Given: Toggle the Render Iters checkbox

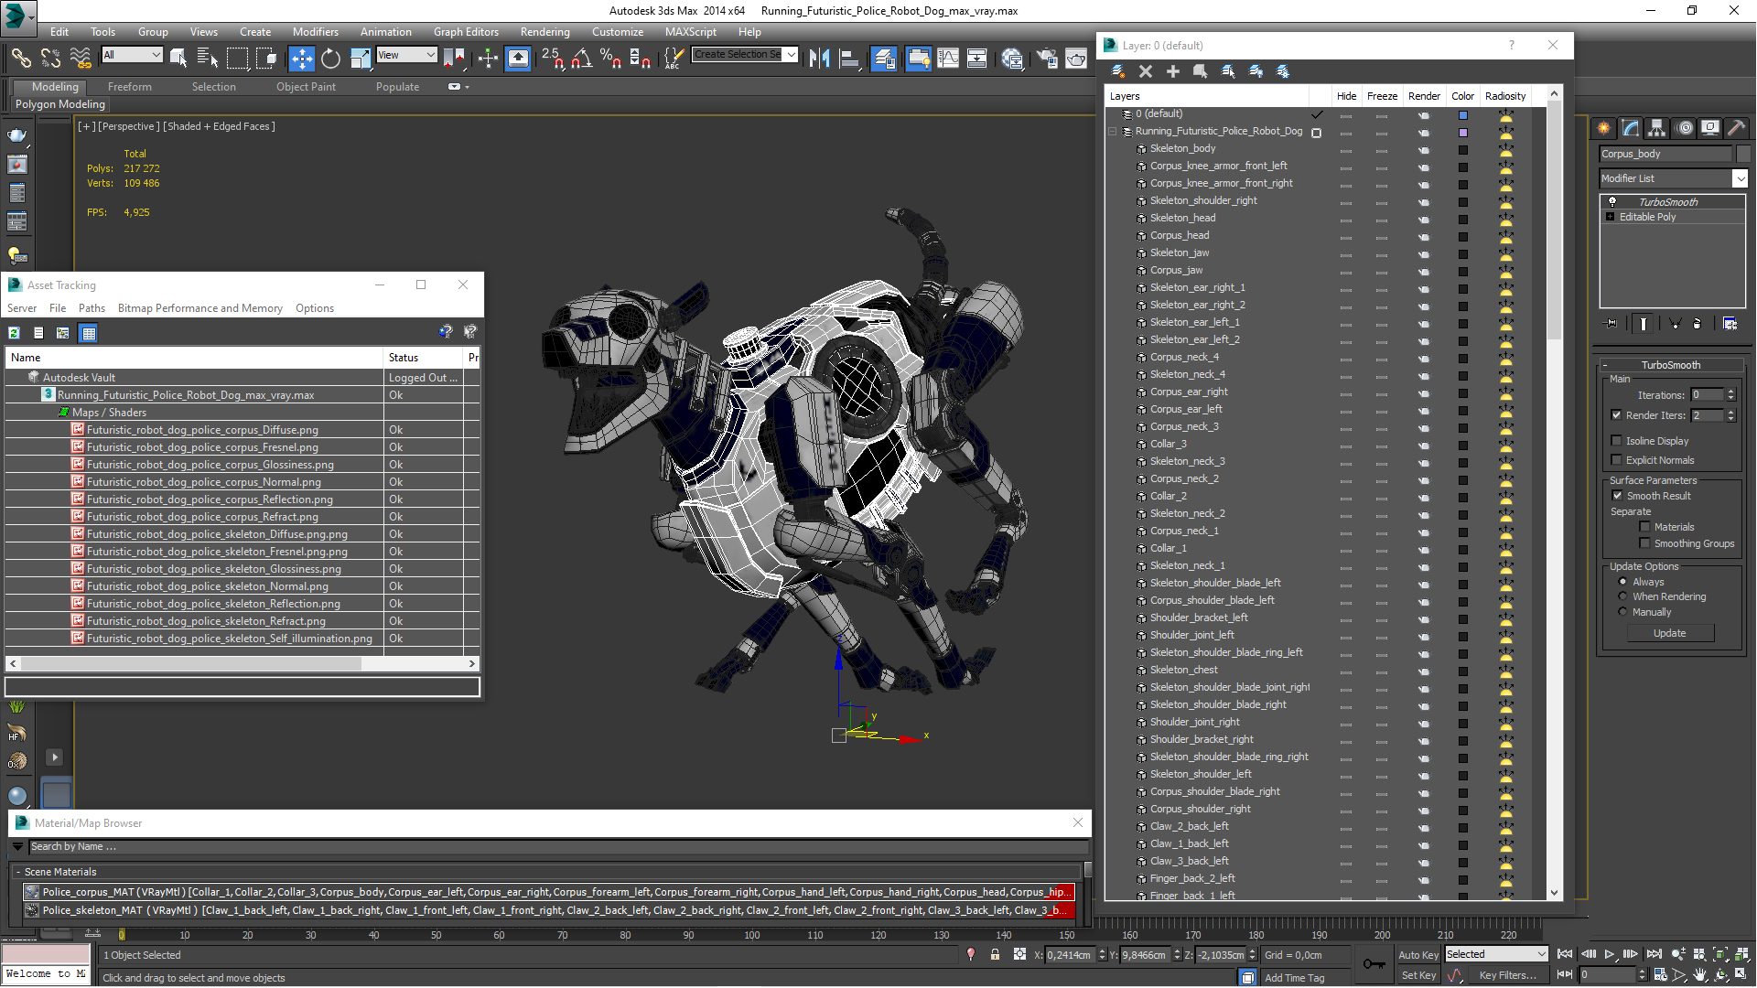Looking at the screenshot, I should [x=1616, y=415].
